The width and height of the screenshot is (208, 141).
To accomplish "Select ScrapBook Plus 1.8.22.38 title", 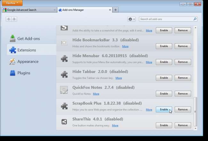I will pos(97,103).
